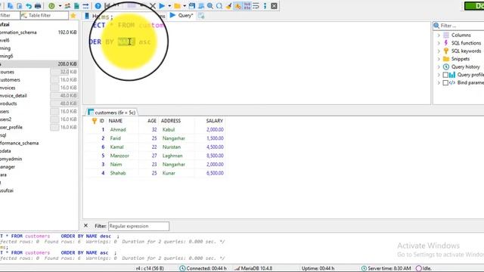This screenshot has width=484, height=272.
Task: Click the Uptime: 00:44 h status entry
Action: coord(318,268)
